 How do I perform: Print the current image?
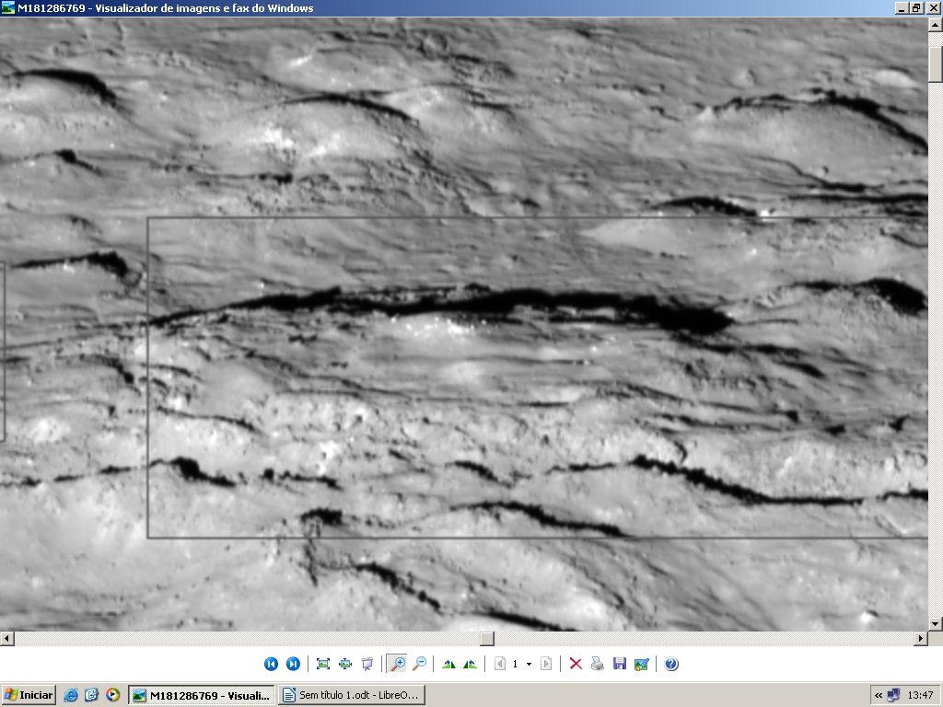598,664
